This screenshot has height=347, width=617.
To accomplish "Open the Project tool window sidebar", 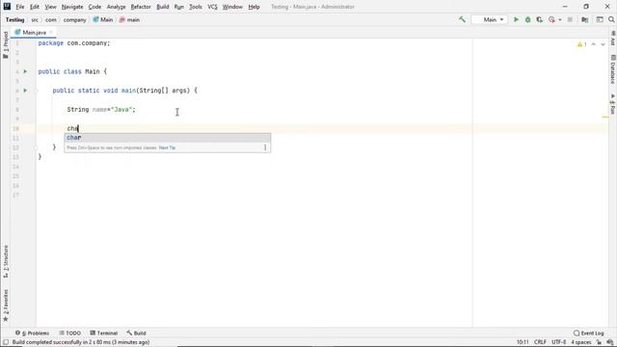I will pos(6,45).
